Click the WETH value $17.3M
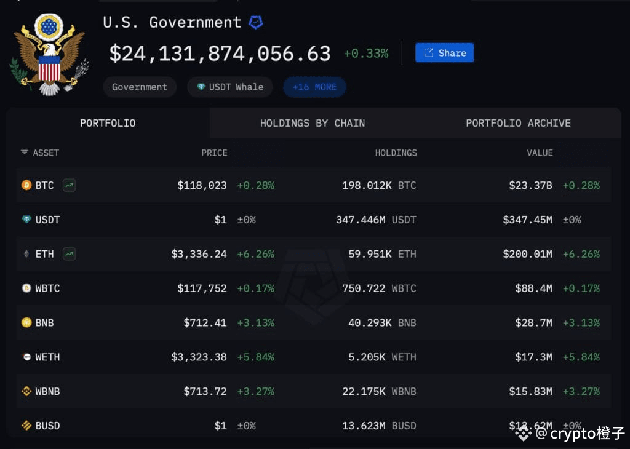 (533, 357)
